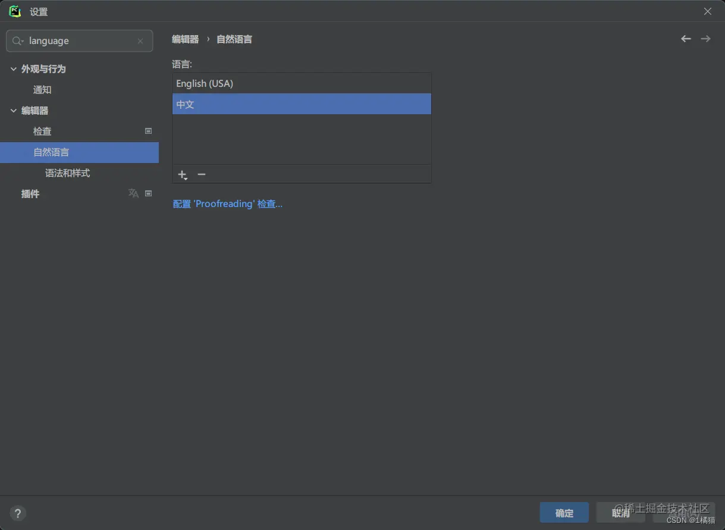Screen dimensions: 725x530
Task: Navigate back with the left arrow
Action: point(686,39)
